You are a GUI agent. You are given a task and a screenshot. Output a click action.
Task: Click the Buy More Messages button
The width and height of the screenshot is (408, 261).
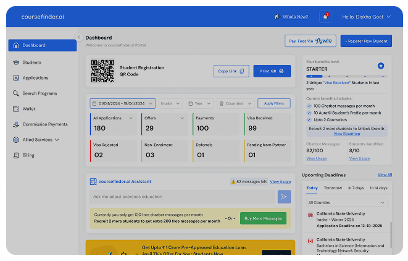pyautogui.click(x=263, y=218)
